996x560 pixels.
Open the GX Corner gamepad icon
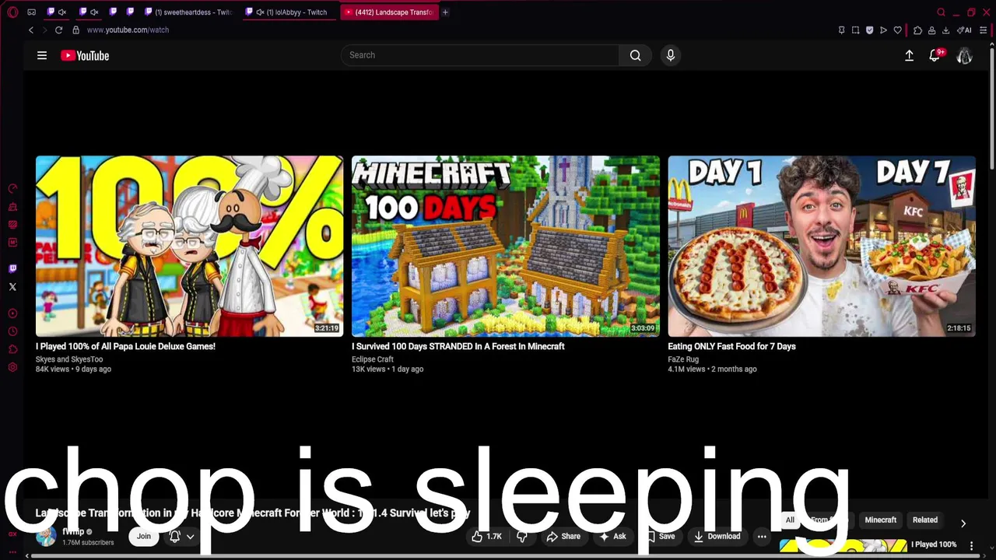[x=31, y=12]
